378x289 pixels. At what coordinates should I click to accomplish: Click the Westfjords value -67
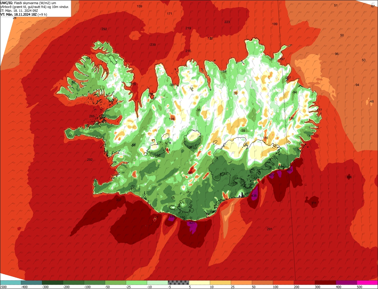[x=73, y=82]
